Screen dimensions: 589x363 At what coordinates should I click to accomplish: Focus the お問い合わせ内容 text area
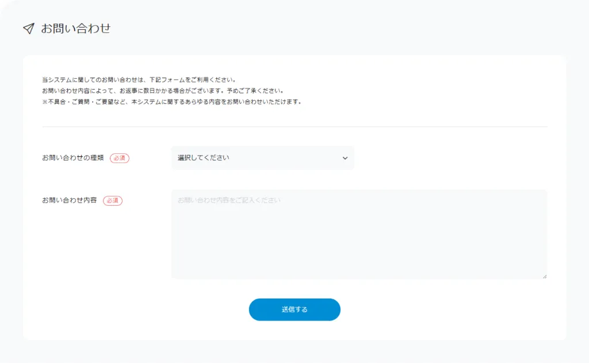(358, 235)
